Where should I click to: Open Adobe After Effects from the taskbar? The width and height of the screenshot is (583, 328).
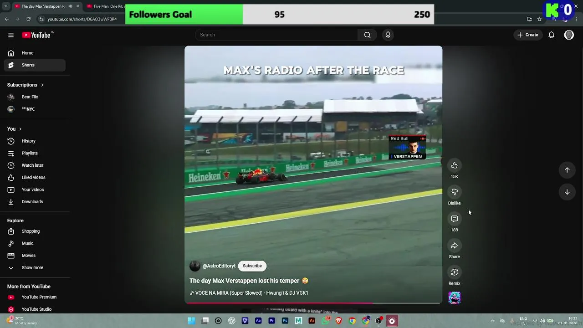[x=258, y=321]
